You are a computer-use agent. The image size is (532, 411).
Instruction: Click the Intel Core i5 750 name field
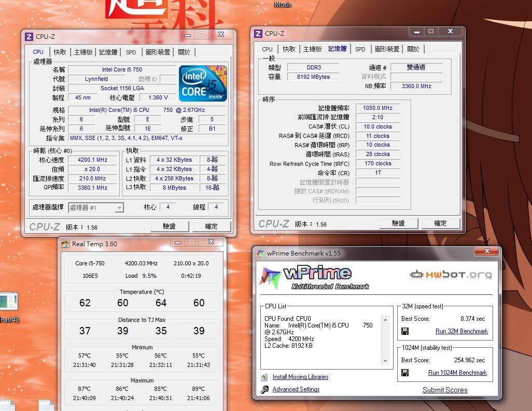122,69
